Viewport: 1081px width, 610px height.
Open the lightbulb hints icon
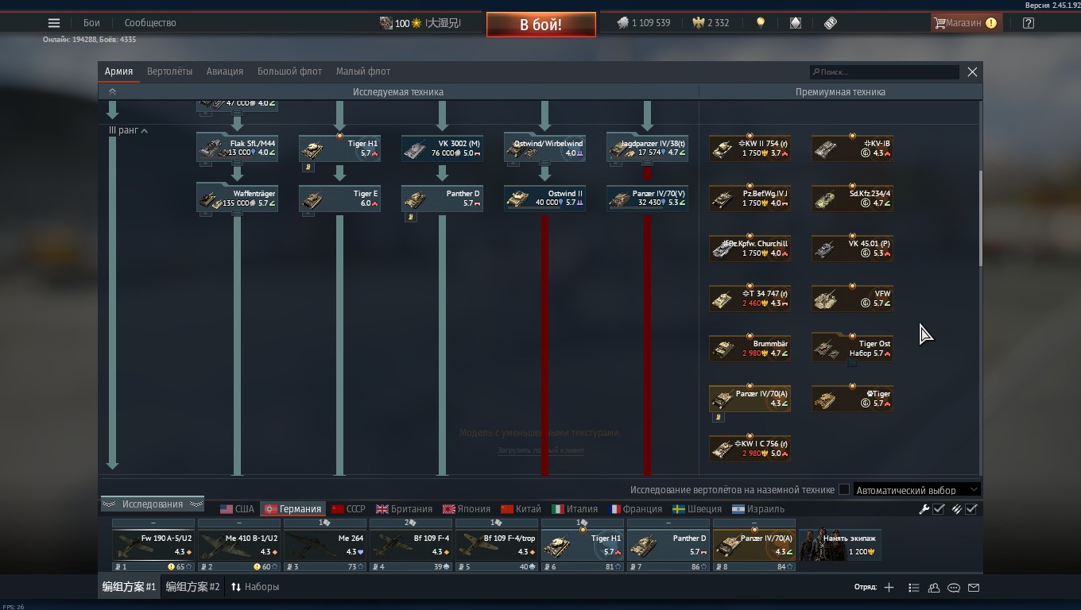pos(761,23)
